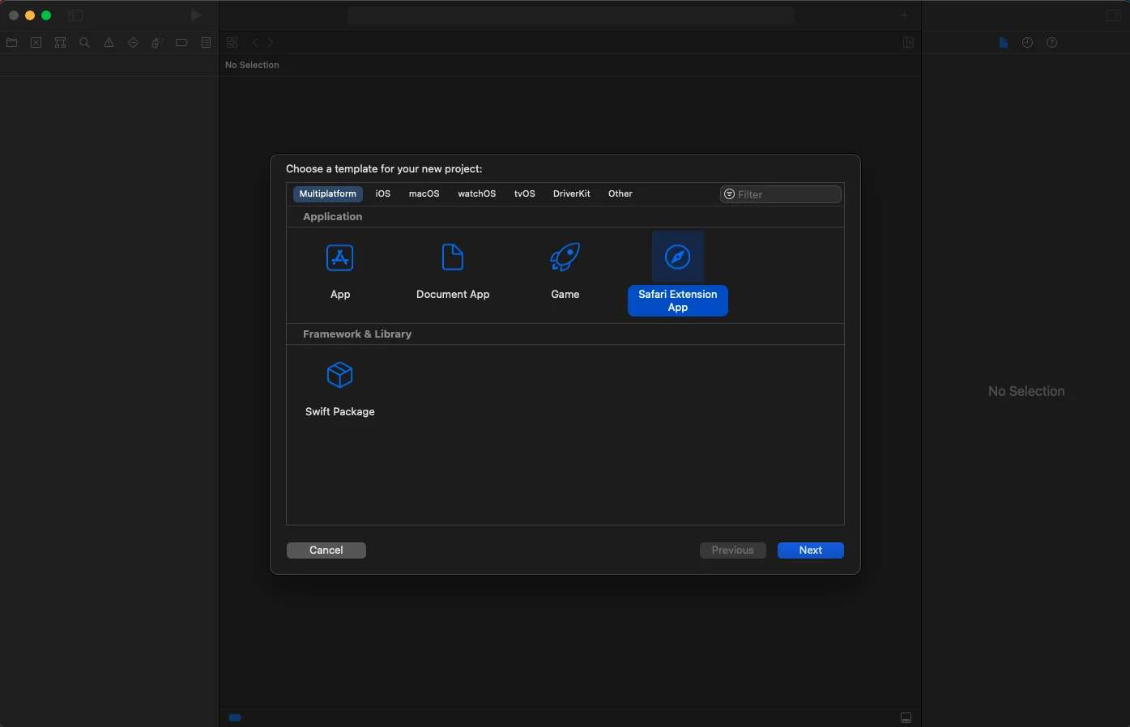Click the 'No Selection' path bar text

(x=252, y=65)
